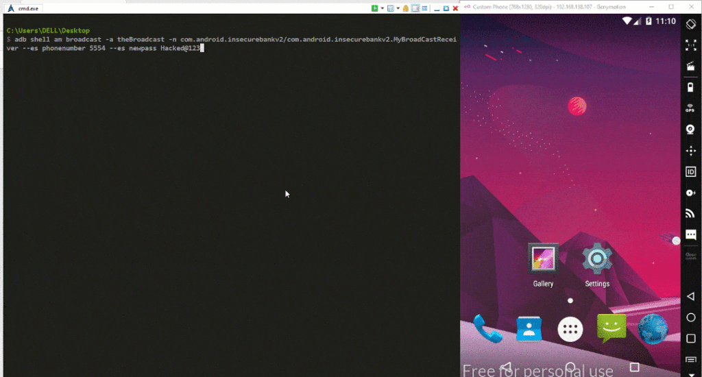The width and height of the screenshot is (702, 377).
Task: Click the Open GAPPS button in Genymotion sidebar
Action: coord(691,256)
